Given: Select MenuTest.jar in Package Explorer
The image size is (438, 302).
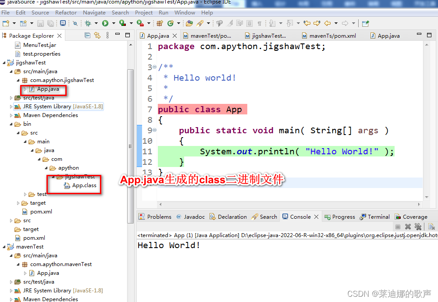Looking at the screenshot, I should click(x=36, y=45).
